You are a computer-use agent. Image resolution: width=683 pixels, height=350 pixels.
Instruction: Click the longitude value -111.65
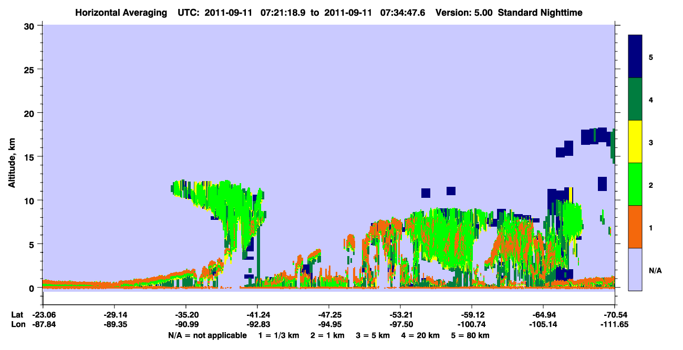click(615, 325)
